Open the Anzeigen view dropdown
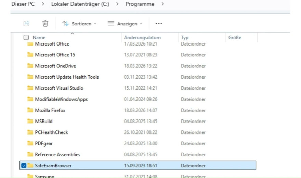 pyautogui.click(x=125, y=24)
